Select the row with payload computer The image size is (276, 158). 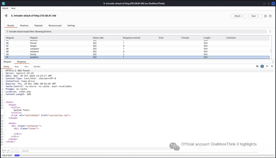(137, 49)
